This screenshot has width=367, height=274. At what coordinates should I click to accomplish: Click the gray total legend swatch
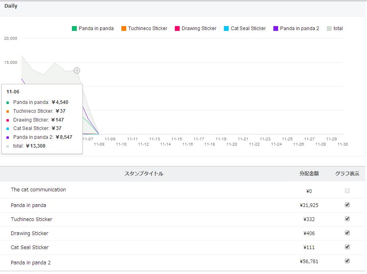coord(329,28)
